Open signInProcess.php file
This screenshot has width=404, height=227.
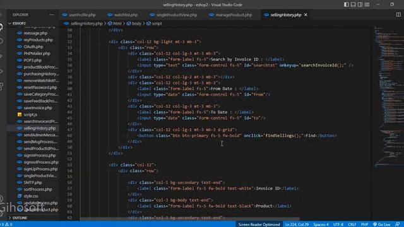point(39,156)
